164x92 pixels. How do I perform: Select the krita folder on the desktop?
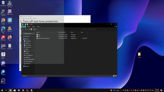point(139,55)
